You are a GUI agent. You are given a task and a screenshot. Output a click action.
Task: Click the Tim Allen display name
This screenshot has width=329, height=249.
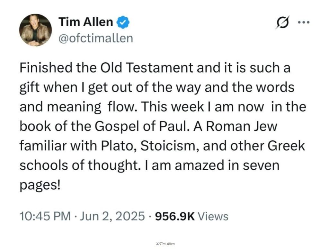[86, 22]
